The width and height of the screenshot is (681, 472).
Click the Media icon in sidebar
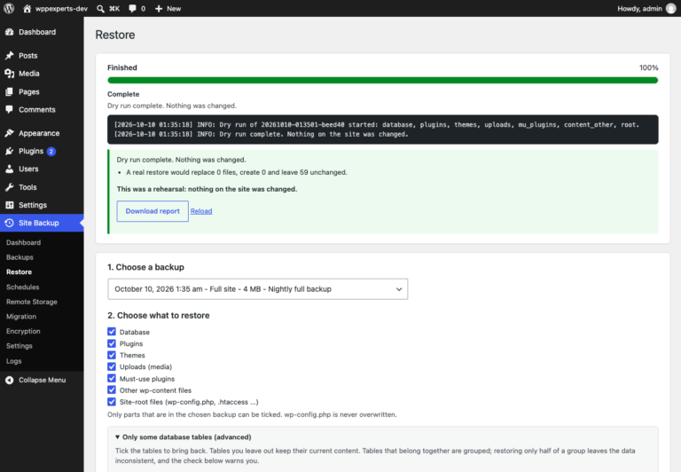[x=9, y=74]
